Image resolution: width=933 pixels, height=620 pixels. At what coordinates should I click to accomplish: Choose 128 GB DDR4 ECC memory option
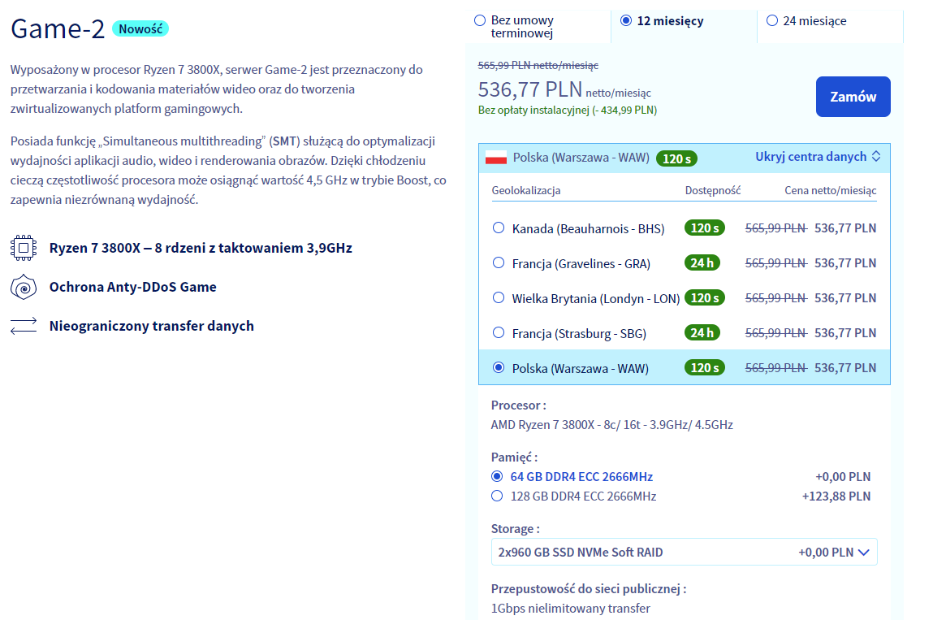497,496
